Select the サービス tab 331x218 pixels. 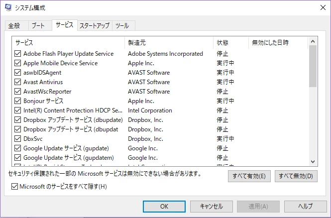(65, 25)
